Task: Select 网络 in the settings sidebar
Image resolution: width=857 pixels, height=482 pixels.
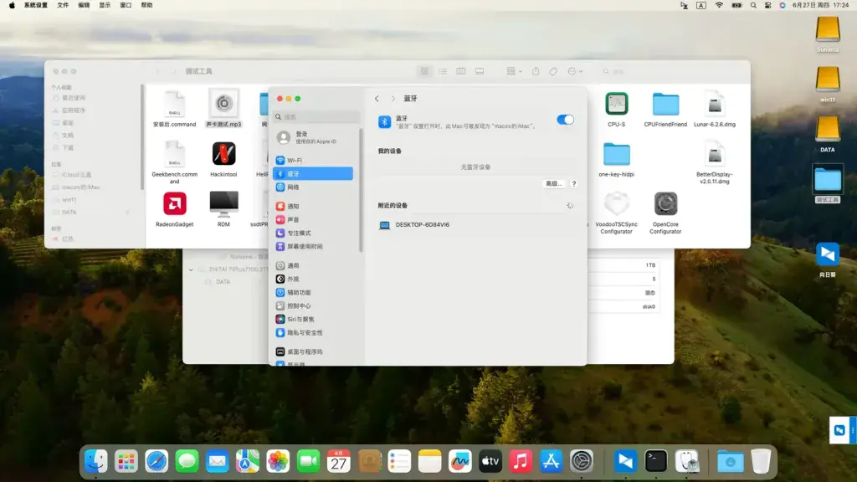Action: pos(313,187)
